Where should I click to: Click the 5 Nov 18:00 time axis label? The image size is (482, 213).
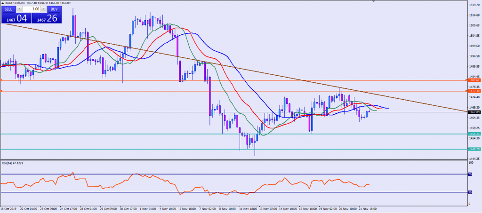click(x=187, y=207)
